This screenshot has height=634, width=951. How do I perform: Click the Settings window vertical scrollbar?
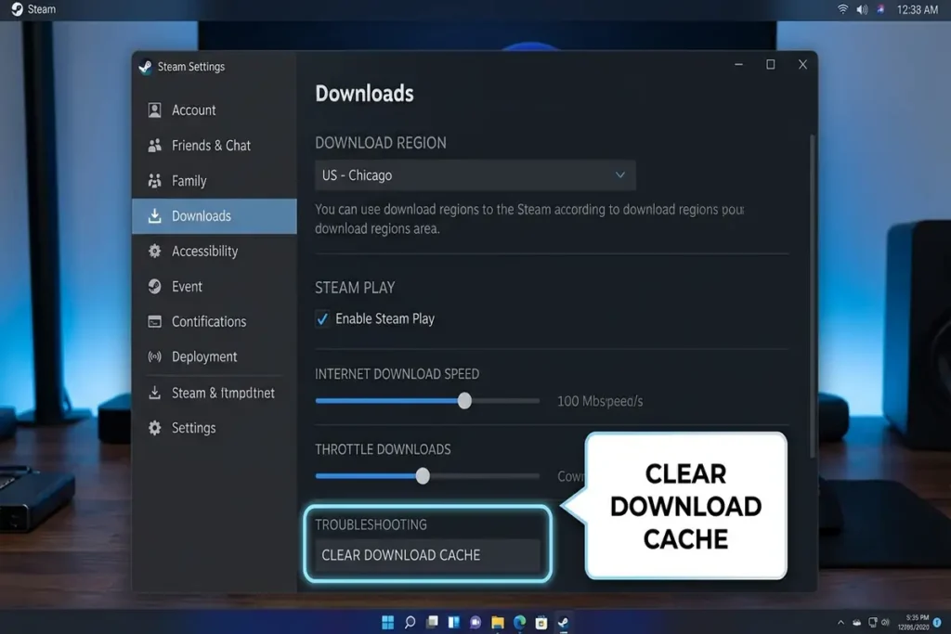(x=813, y=296)
